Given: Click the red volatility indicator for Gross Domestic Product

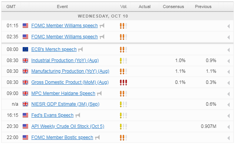Looking at the screenshot, I should tap(123, 82).
